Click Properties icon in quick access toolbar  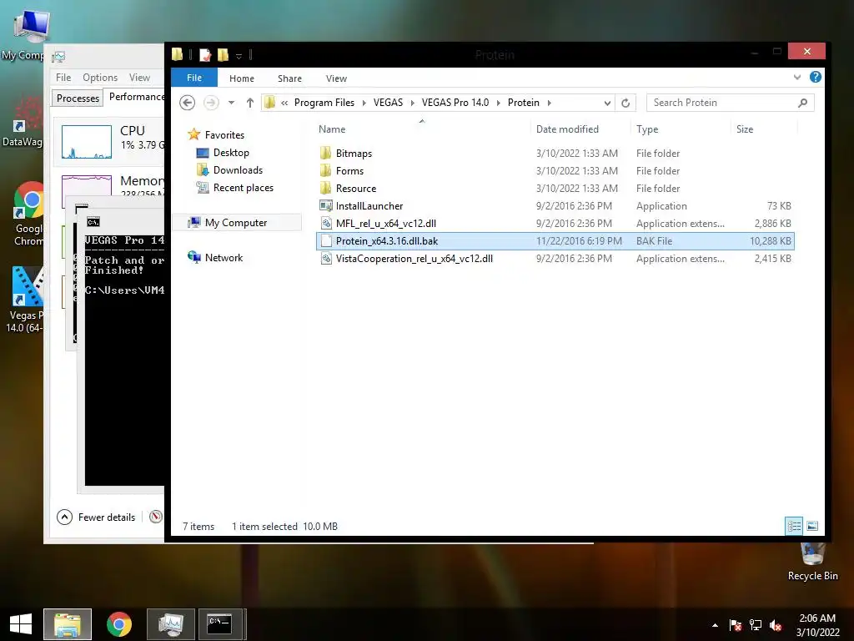tap(205, 55)
